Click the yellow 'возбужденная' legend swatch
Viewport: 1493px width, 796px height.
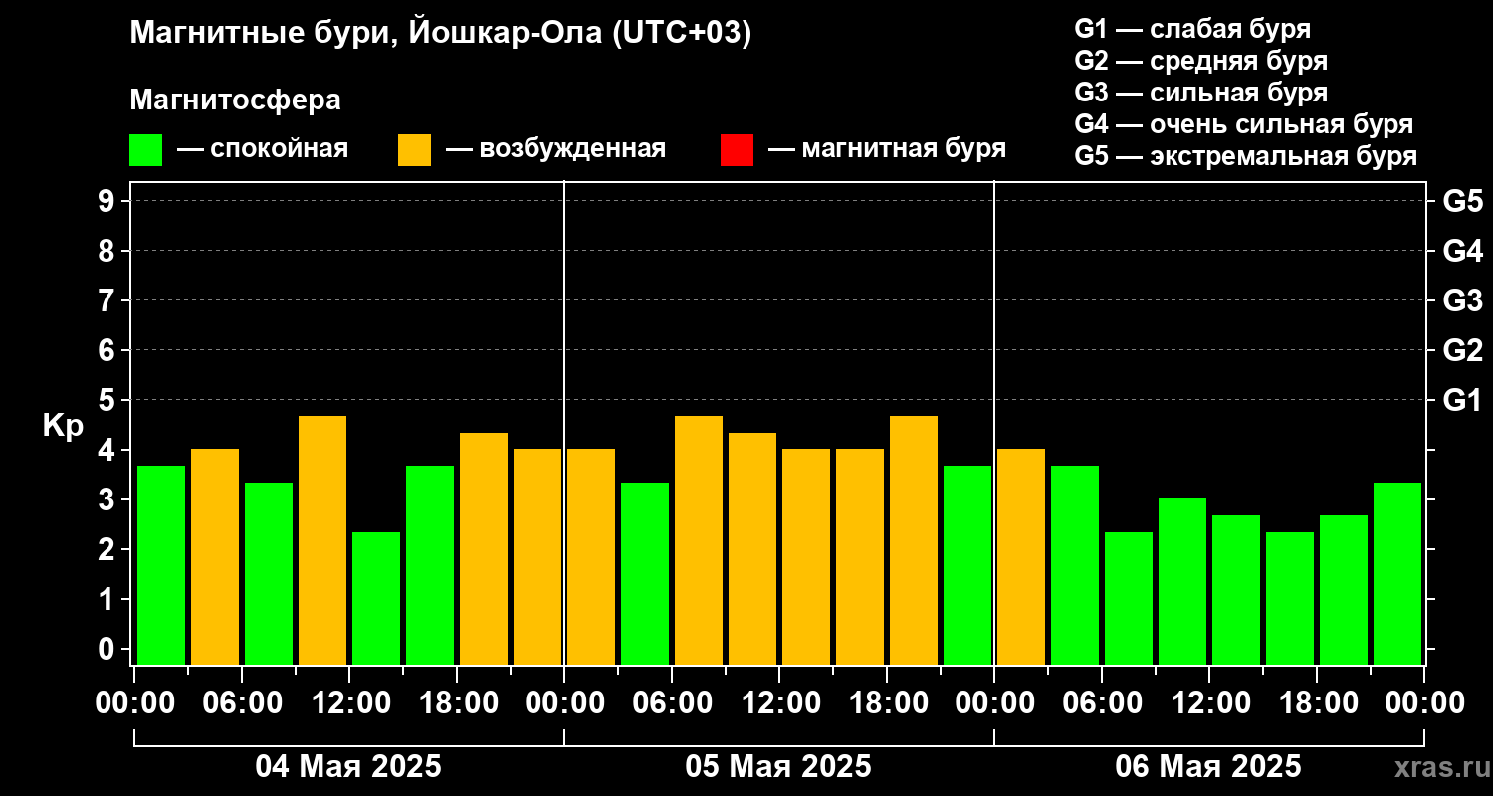tap(414, 150)
